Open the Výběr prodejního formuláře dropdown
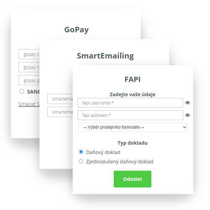Screen dimensions: 210x210 click(x=132, y=127)
